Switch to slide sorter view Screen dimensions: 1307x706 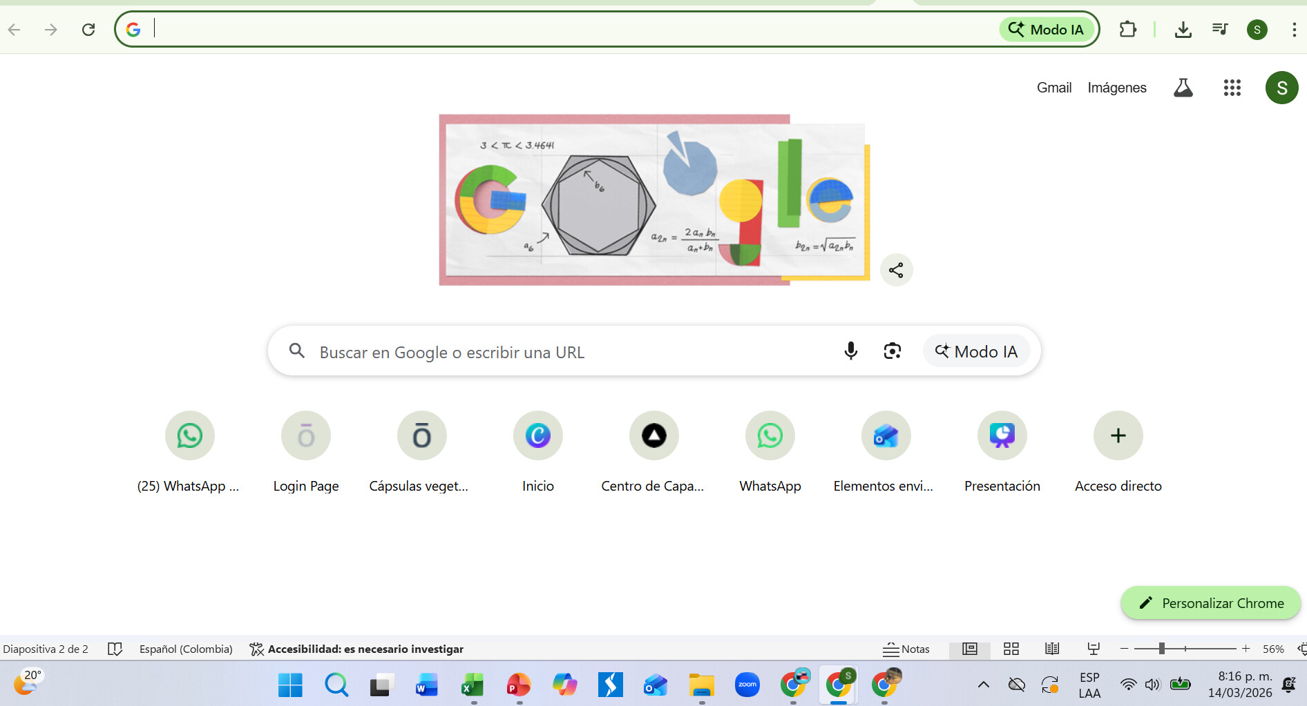(1011, 649)
